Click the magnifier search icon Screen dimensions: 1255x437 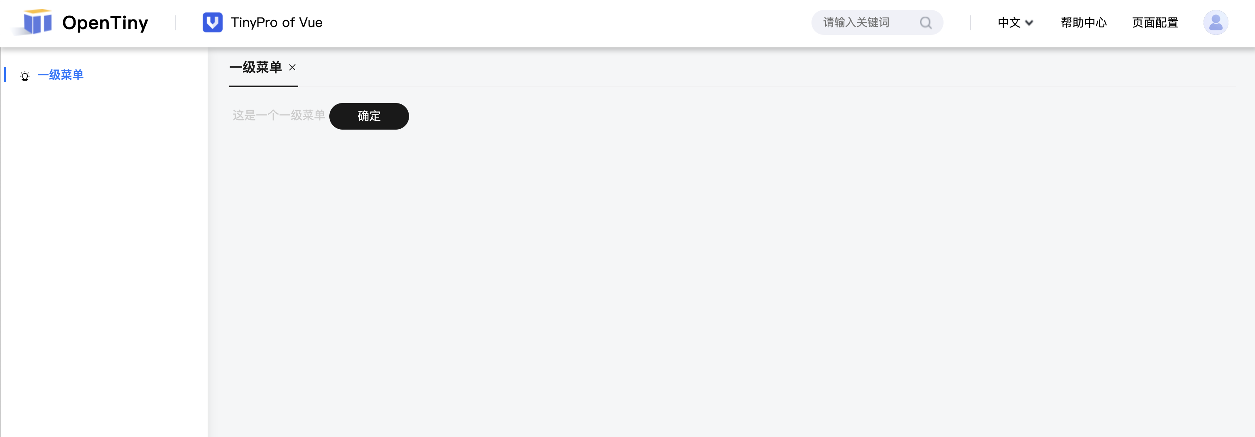tap(926, 23)
